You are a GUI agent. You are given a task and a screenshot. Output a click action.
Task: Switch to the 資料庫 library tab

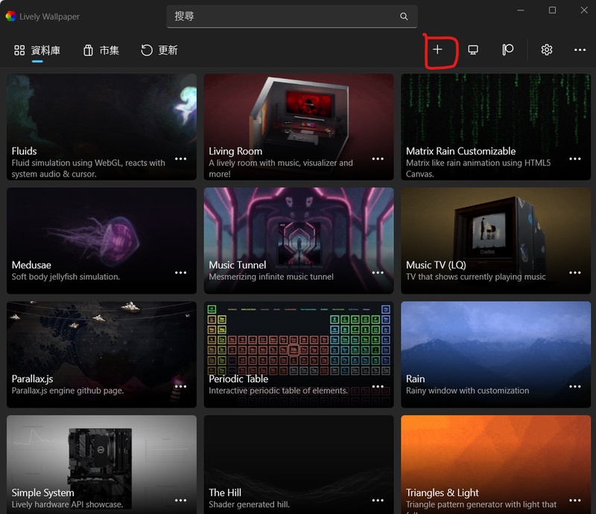[37, 51]
